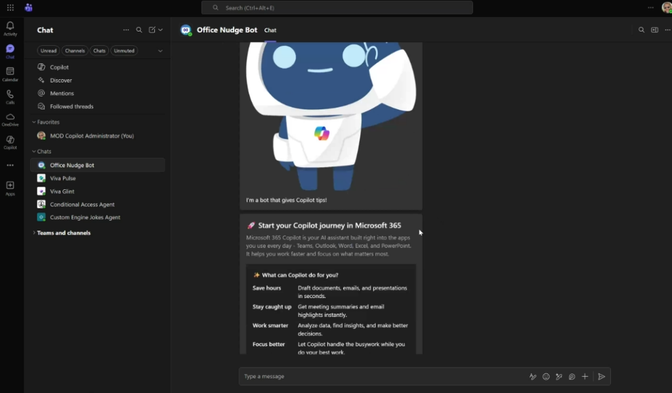Open the Mentions view in chat list
The width and height of the screenshot is (672, 393).
click(62, 93)
